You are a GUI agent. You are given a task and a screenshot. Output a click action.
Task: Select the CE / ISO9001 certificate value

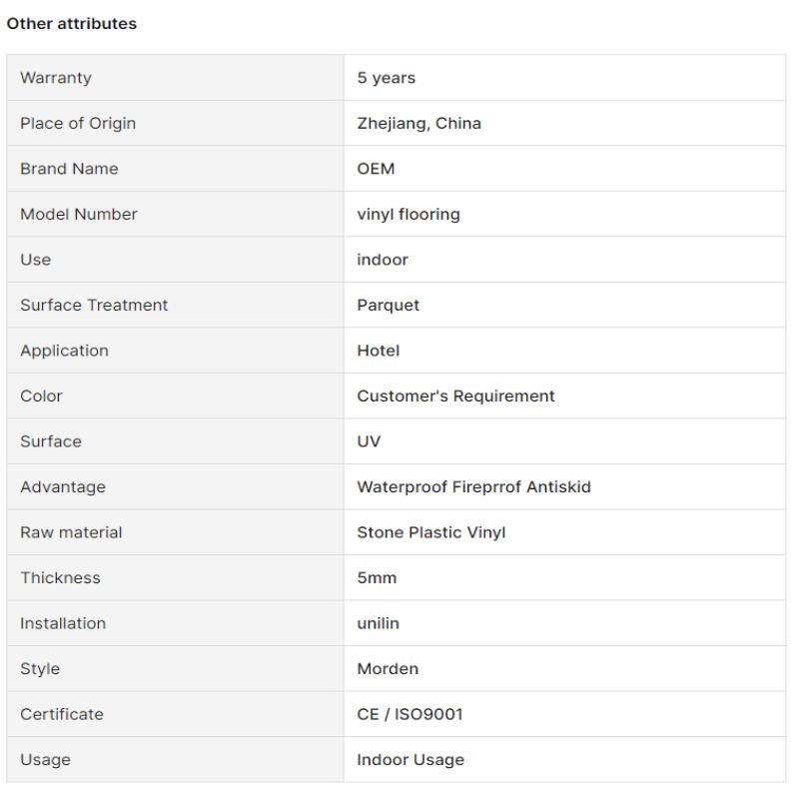tap(409, 714)
